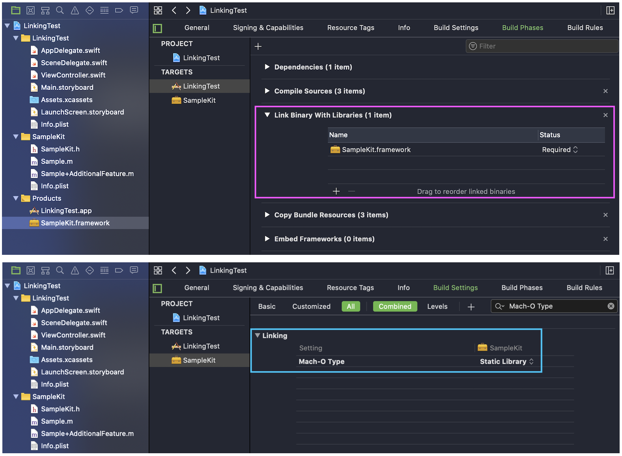The height and width of the screenshot is (456, 622).
Task: Open Symbol navigator in top window
Action: click(x=45, y=10)
